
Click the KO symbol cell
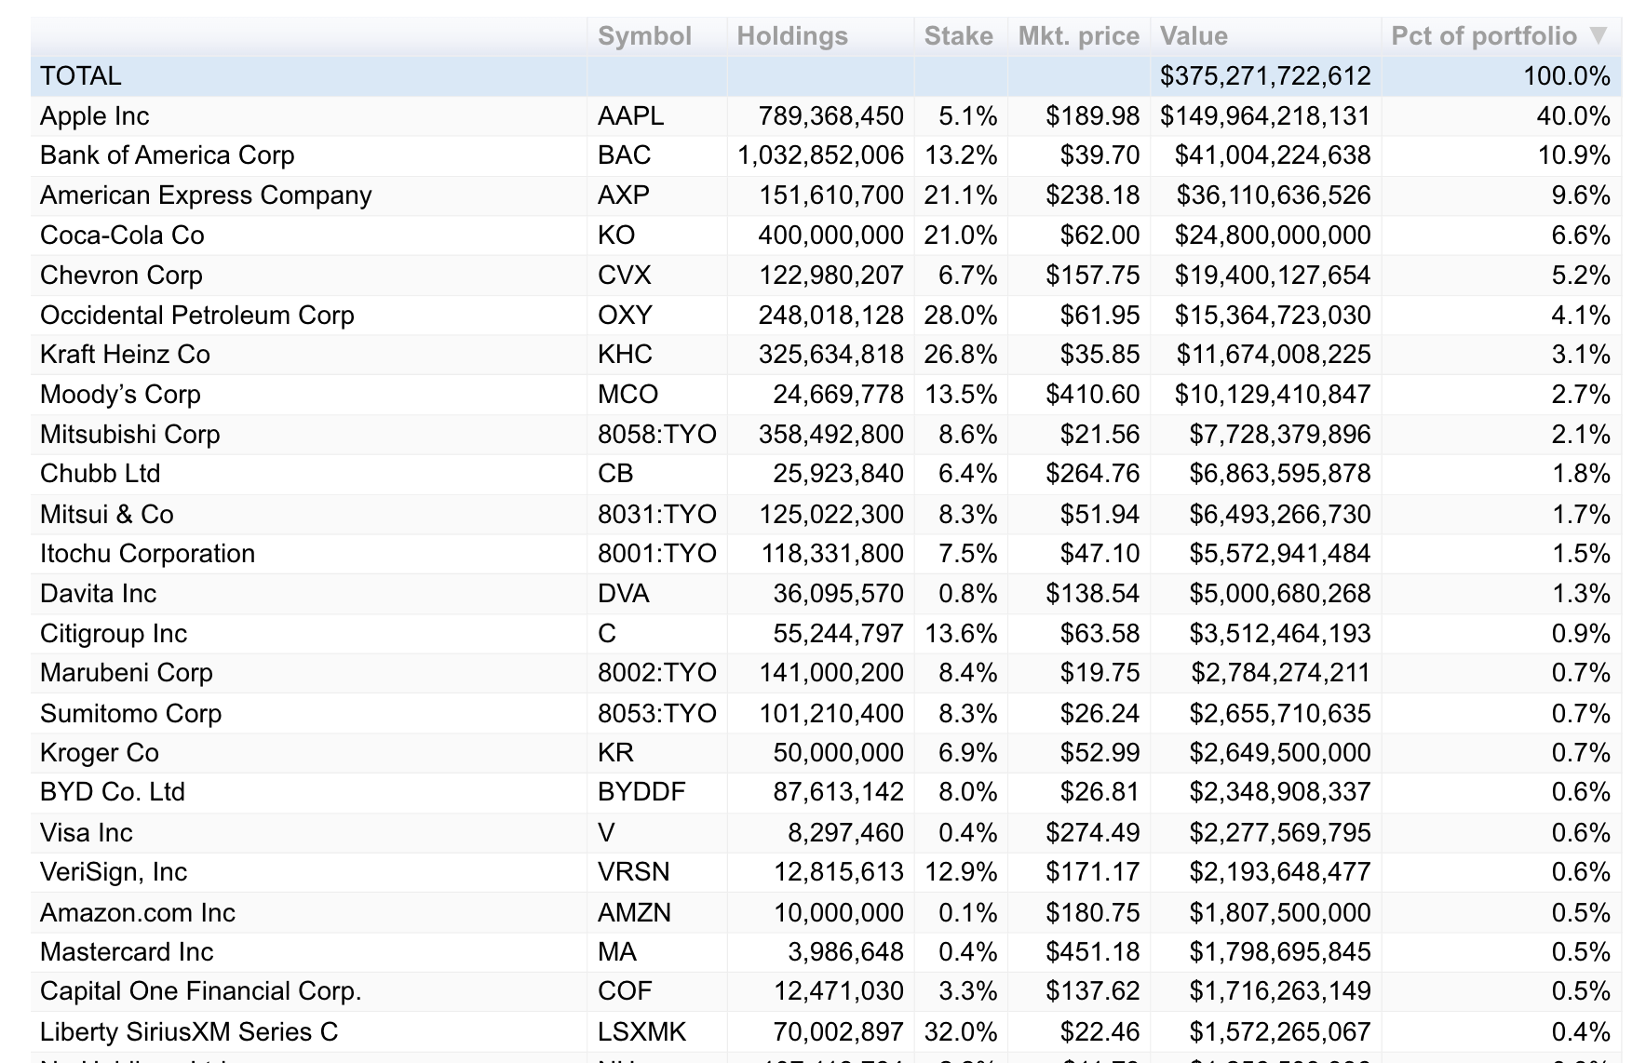616,235
